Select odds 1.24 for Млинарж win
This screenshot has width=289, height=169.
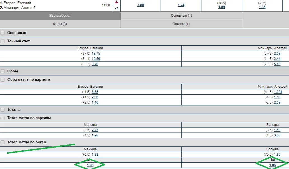(x=181, y=5)
